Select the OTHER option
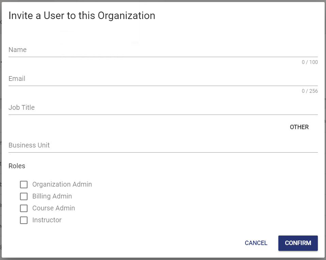 pyautogui.click(x=299, y=127)
